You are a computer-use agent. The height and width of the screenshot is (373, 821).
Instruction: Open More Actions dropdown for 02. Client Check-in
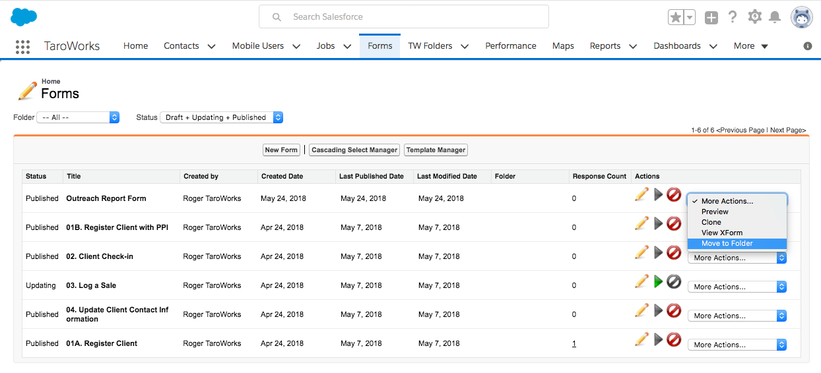(x=737, y=258)
